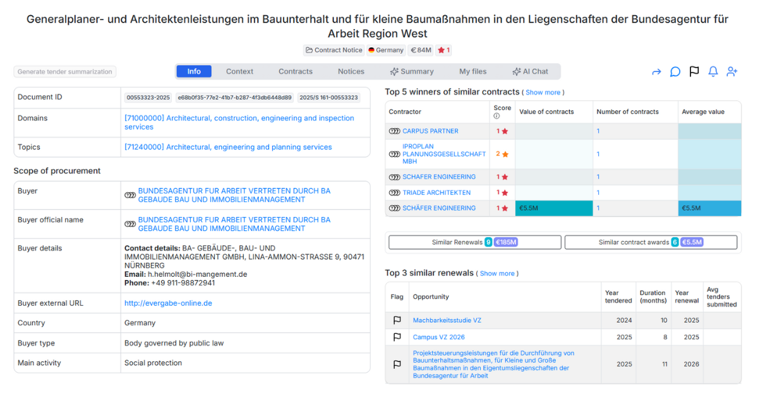Open the comment bubble icon
The height and width of the screenshot is (396, 758).
click(x=675, y=72)
